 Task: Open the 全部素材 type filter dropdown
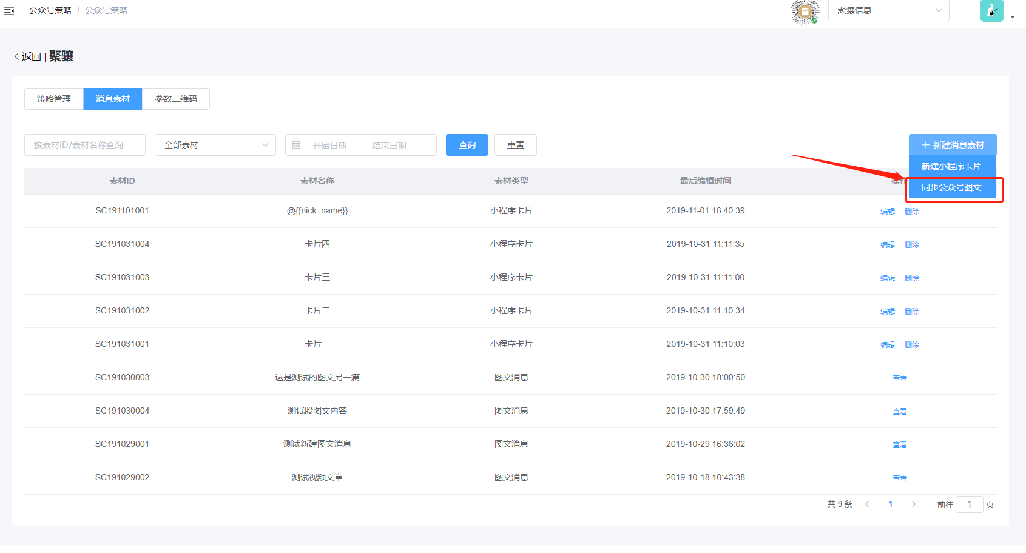point(215,146)
